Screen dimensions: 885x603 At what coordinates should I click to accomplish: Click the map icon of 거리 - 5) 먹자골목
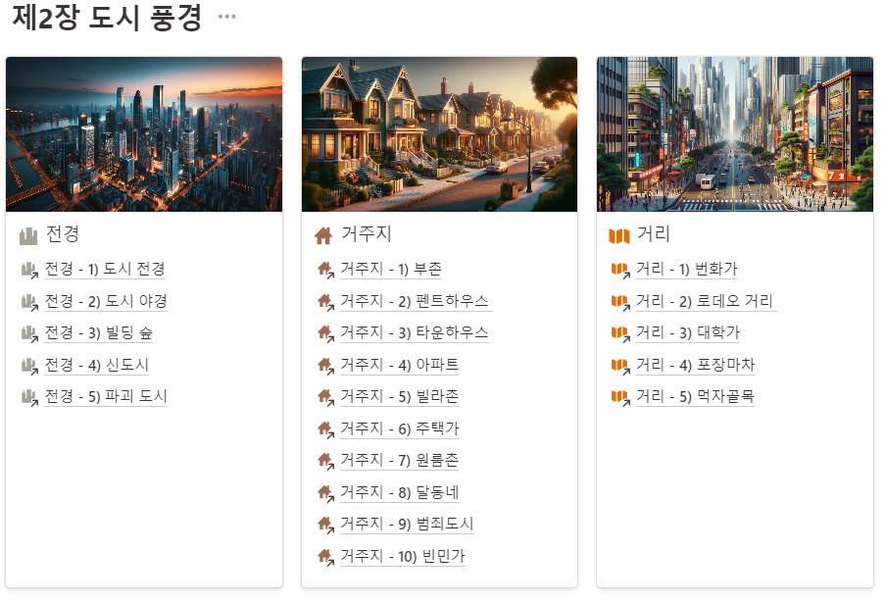620,397
